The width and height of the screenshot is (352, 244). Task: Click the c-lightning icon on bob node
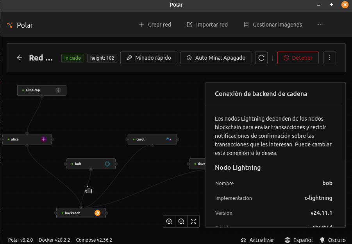click(x=107, y=164)
